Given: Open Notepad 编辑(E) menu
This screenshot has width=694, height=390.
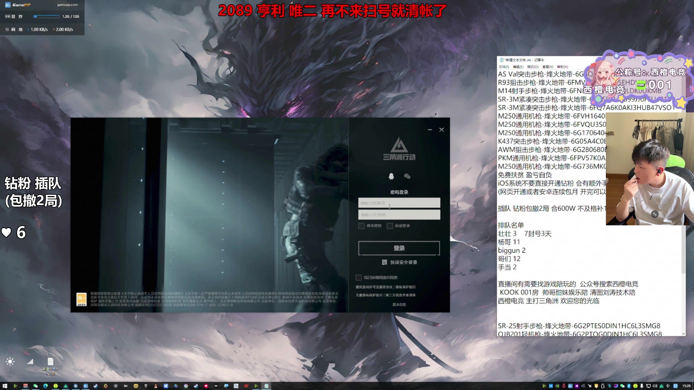Looking at the screenshot, I should click(518, 67).
